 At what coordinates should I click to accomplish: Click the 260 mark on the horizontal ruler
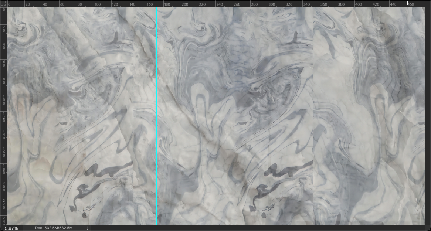pyautogui.click(x=237, y=4)
